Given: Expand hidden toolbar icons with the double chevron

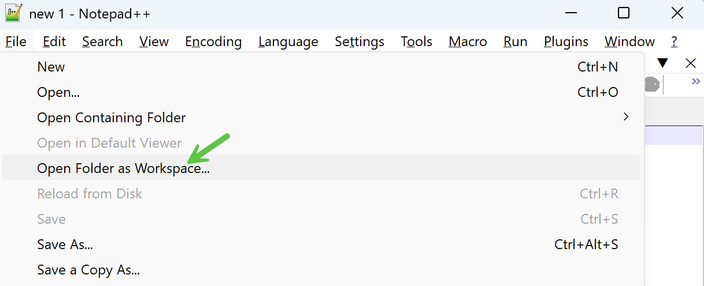Looking at the screenshot, I should (696, 82).
